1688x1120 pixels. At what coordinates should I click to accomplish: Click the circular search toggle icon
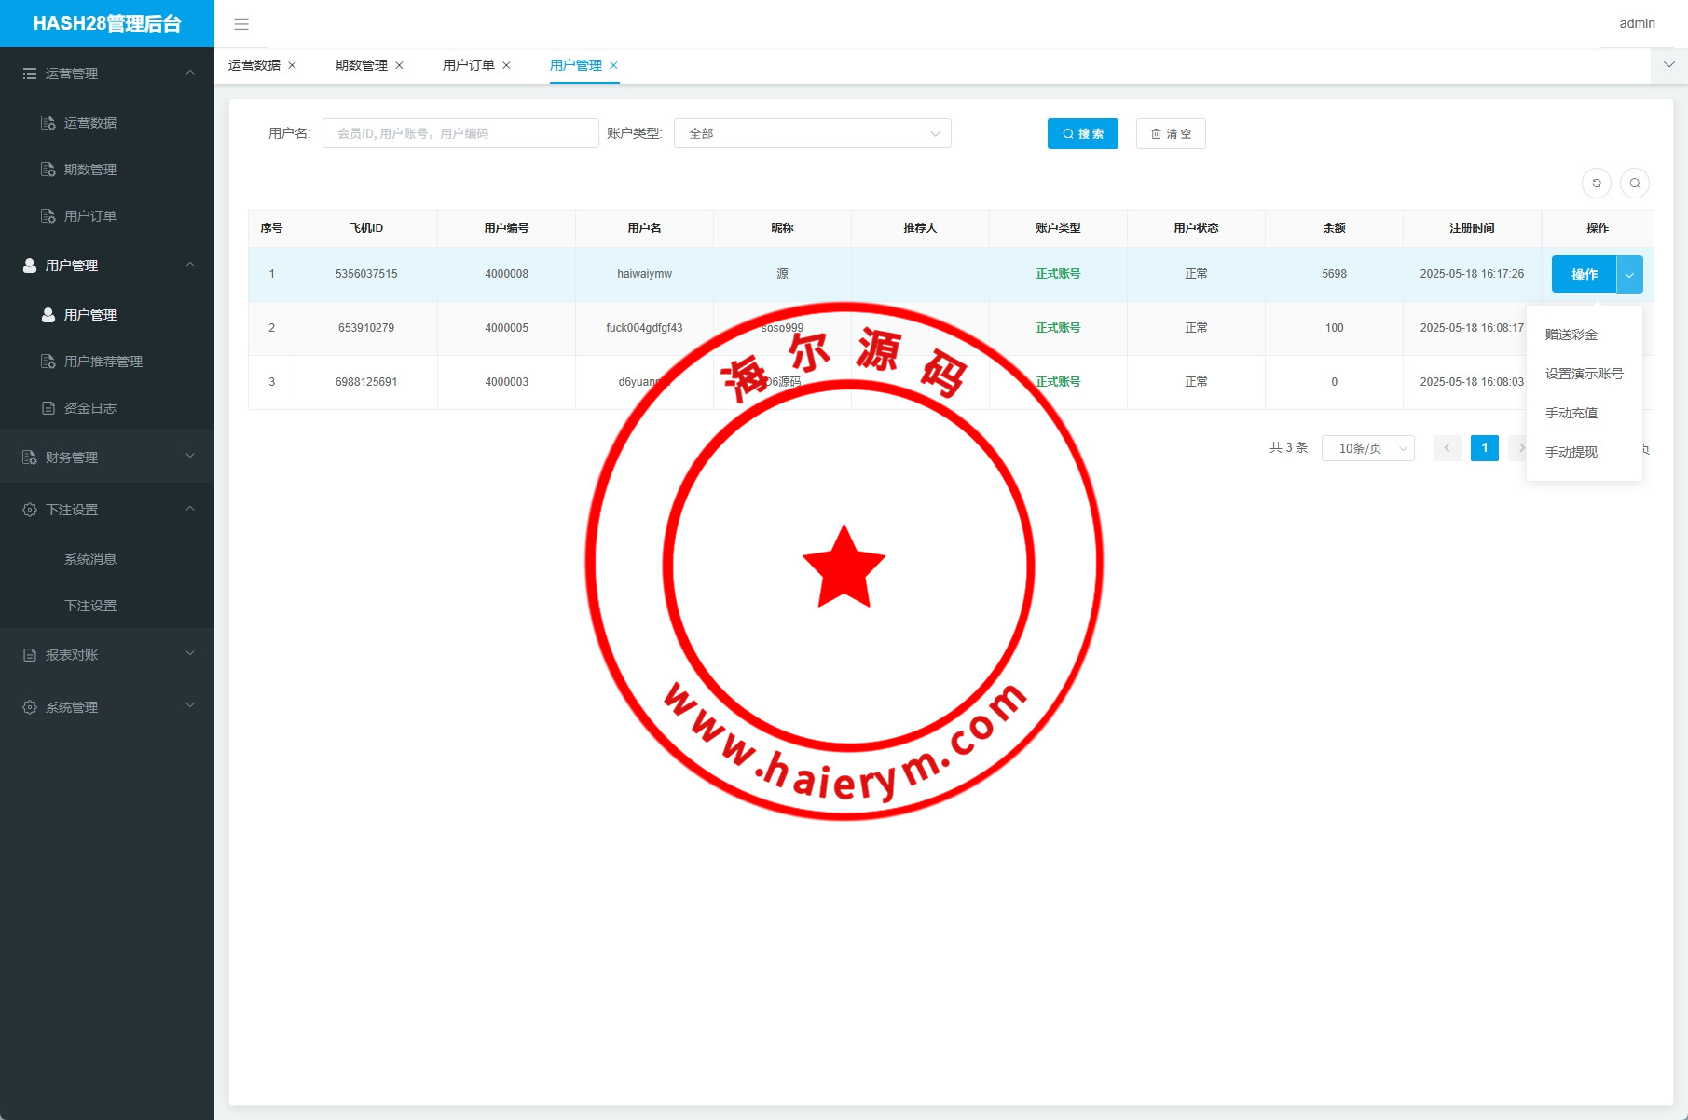[x=1634, y=184]
